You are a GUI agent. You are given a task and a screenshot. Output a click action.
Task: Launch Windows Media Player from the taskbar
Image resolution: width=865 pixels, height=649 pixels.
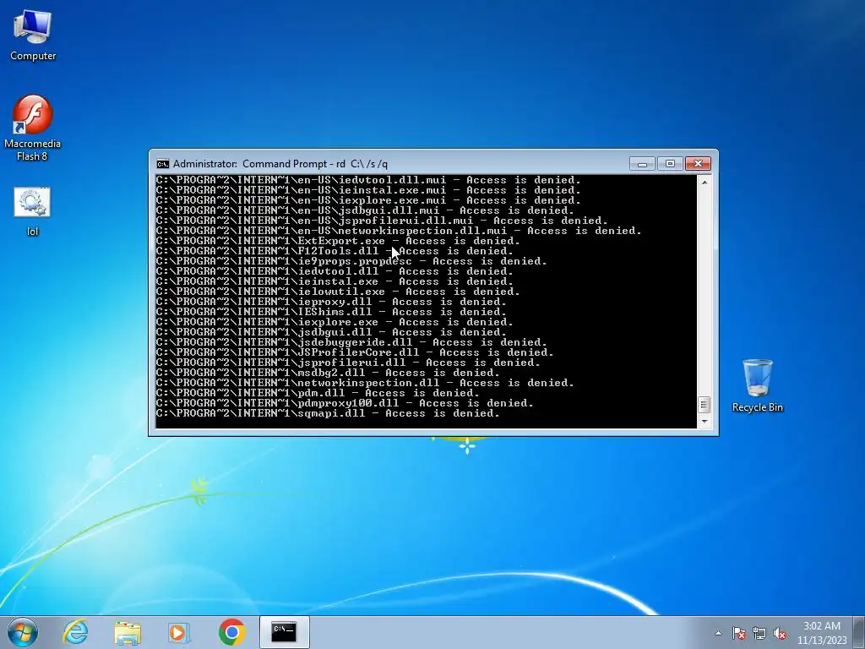point(179,632)
